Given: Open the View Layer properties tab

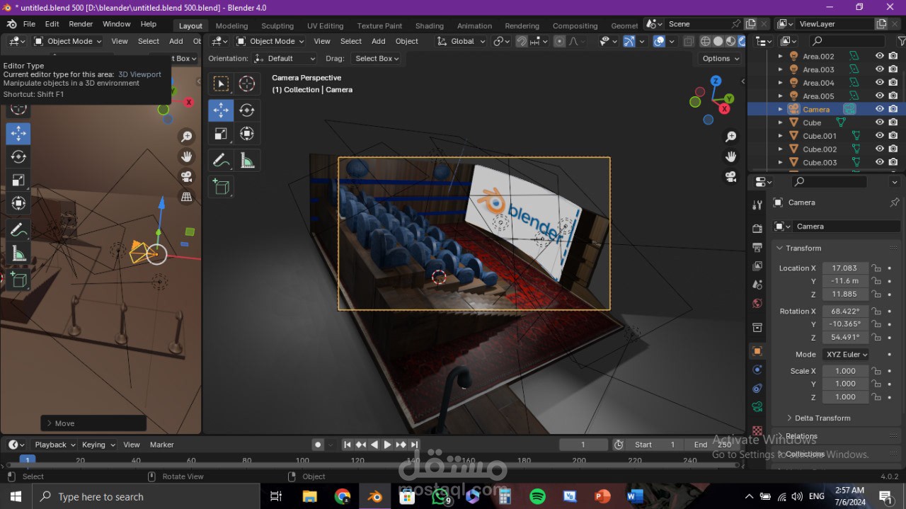Looking at the screenshot, I should coord(757,266).
